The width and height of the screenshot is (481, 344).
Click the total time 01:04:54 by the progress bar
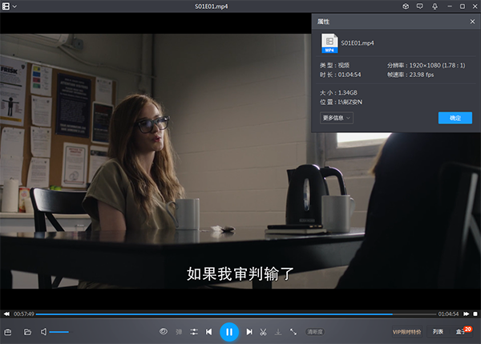pos(448,314)
